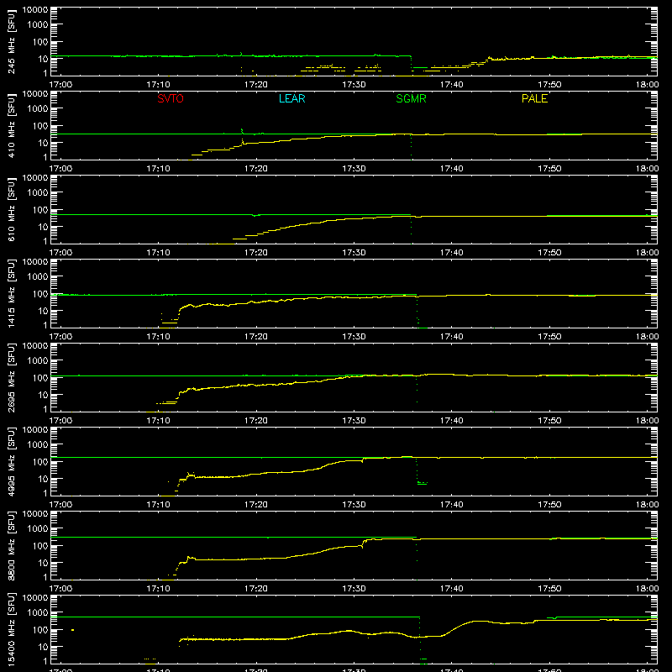The height and width of the screenshot is (672, 672).
Task: Select the 4995 MHz [SFU] axis title
Action: pyautogui.click(x=12, y=461)
